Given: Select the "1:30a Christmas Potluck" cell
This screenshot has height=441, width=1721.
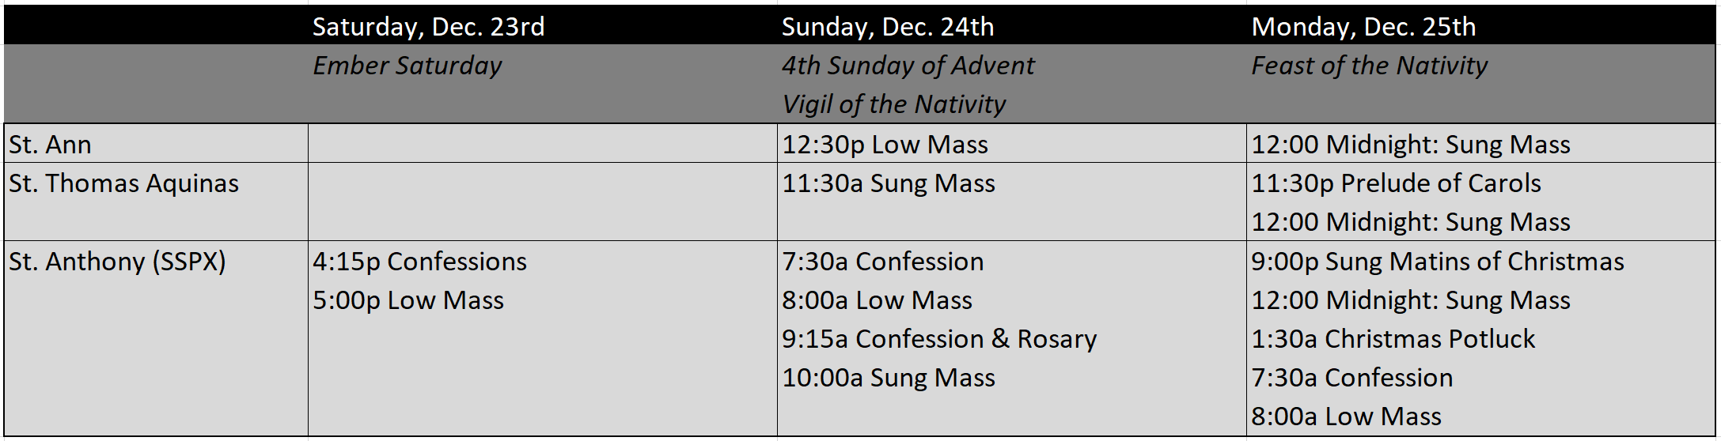Looking at the screenshot, I should 1393,339.
